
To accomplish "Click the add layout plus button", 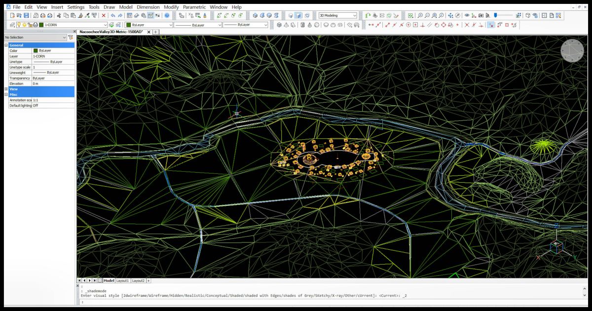I will [x=148, y=280].
